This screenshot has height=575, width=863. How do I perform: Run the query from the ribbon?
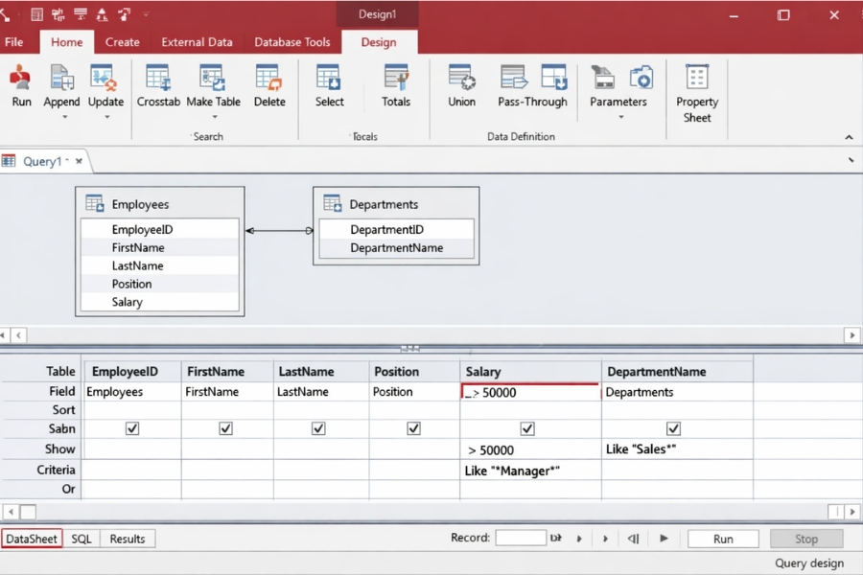(x=21, y=83)
